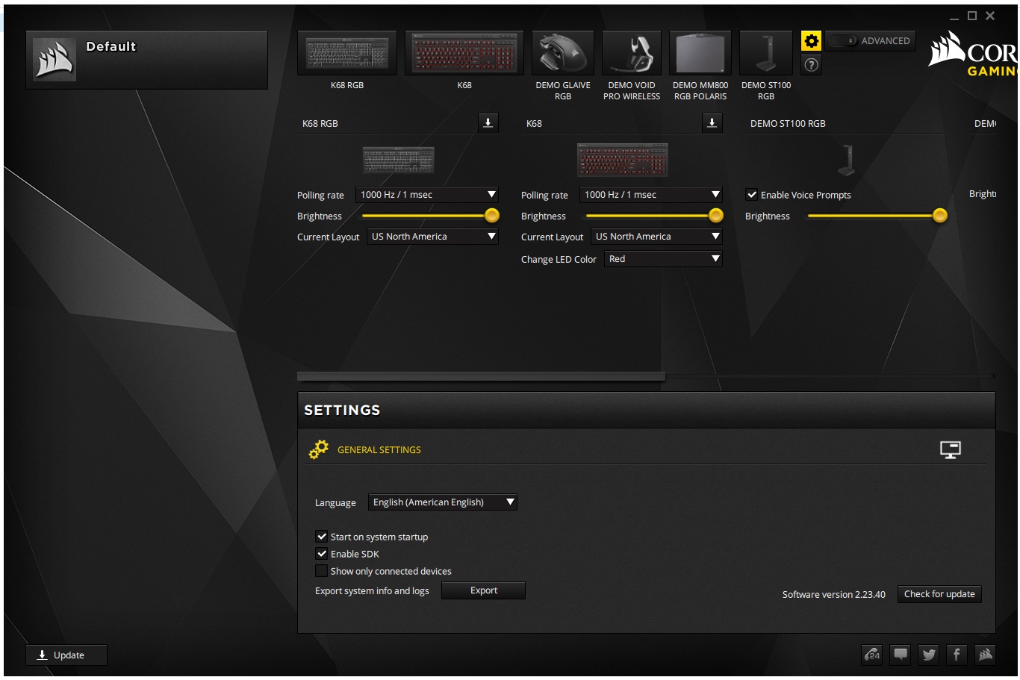Viewport: 1020px width, 680px height.
Task: Open the 24-hour support phone icon
Action: [x=872, y=655]
